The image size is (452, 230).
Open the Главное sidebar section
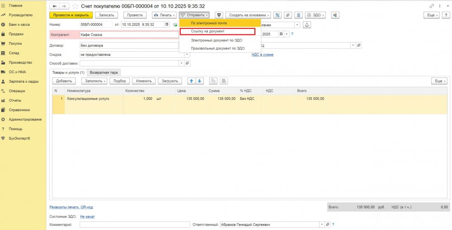pos(15,5)
